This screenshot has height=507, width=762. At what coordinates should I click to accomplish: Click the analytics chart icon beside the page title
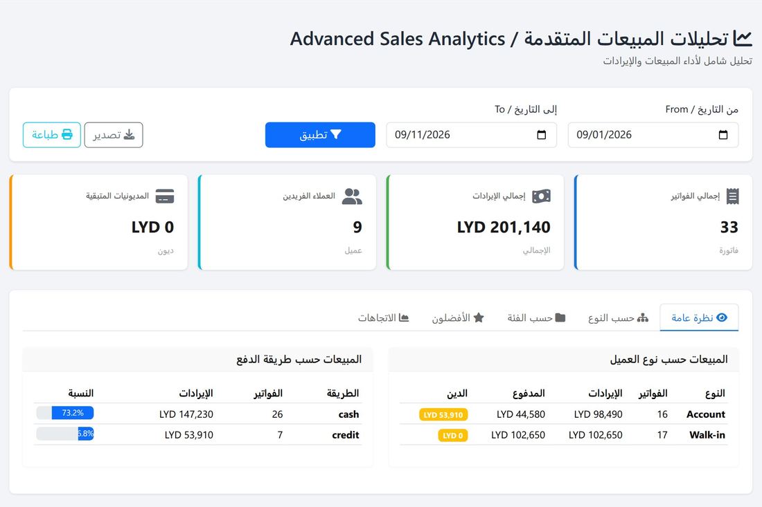(x=742, y=38)
